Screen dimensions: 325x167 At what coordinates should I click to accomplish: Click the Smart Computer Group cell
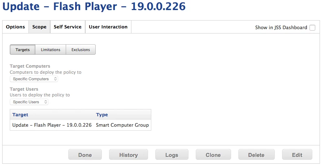pos(122,125)
